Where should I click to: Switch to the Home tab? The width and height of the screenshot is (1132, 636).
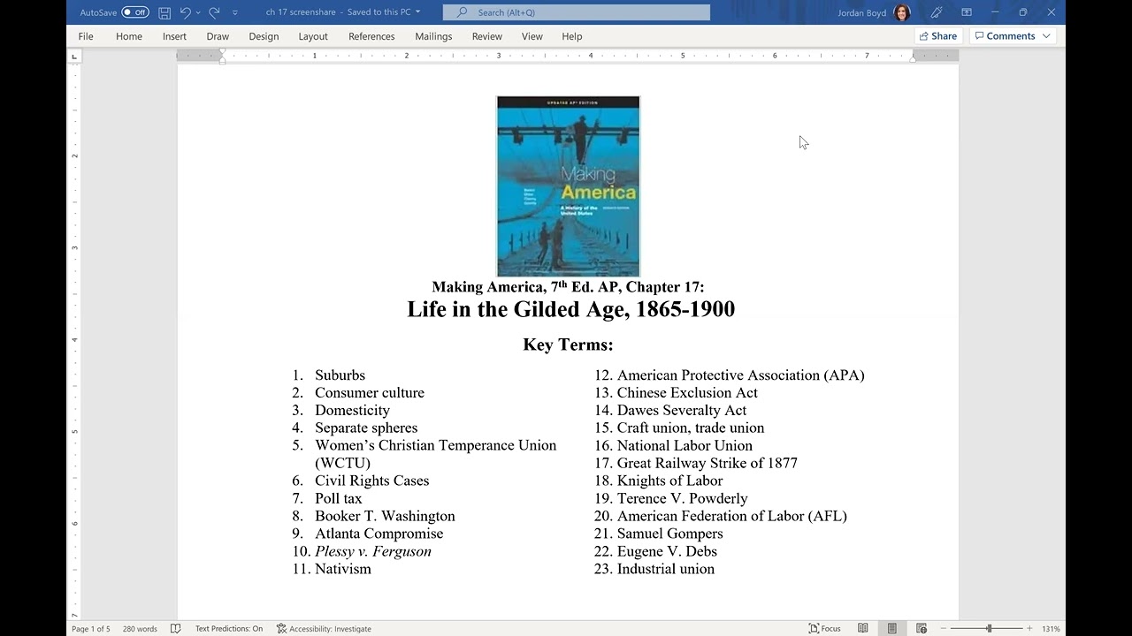pos(129,36)
